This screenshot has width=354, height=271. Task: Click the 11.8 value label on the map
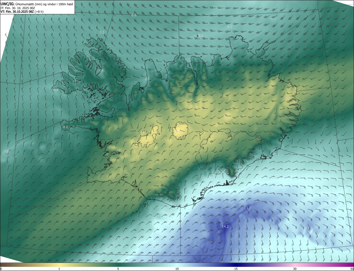(x=309, y=228)
